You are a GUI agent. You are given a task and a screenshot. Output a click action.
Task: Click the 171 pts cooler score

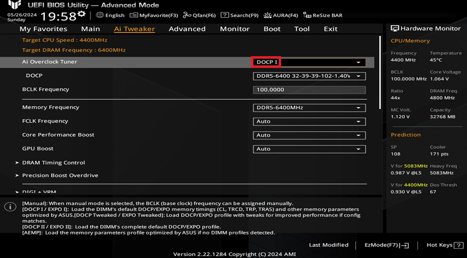pos(439,154)
